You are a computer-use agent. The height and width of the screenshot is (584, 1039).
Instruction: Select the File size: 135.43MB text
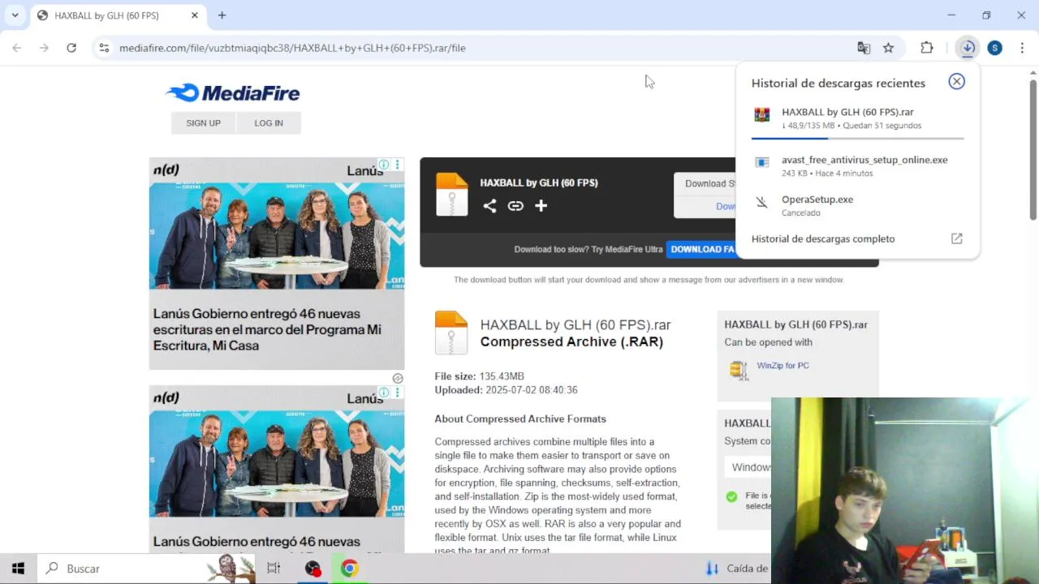tap(479, 376)
